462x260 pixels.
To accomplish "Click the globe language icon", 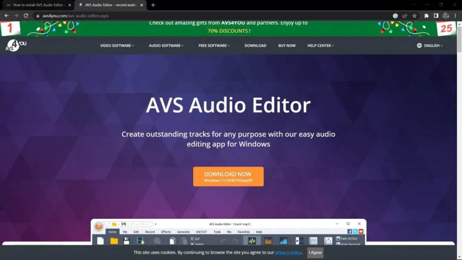I will click(x=419, y=45).
